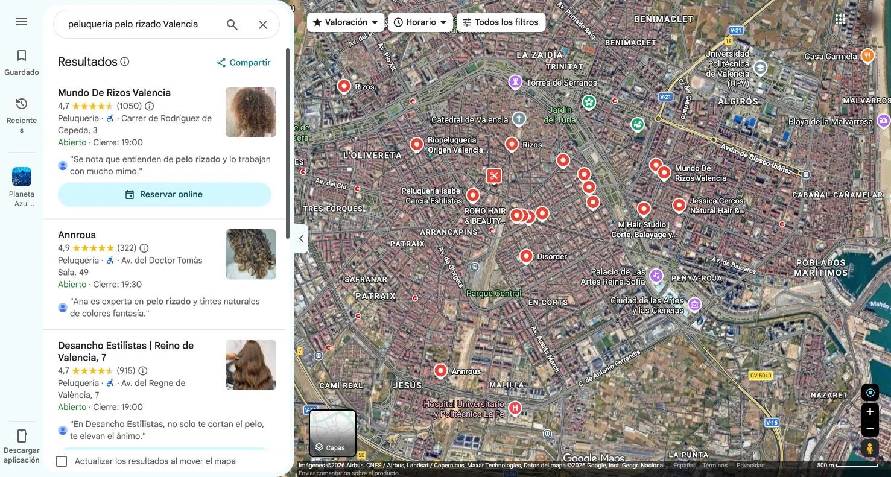Open the Horario hours filter dropdown
The width and height of the screenshot is (891, 477).
click(420, 22)
